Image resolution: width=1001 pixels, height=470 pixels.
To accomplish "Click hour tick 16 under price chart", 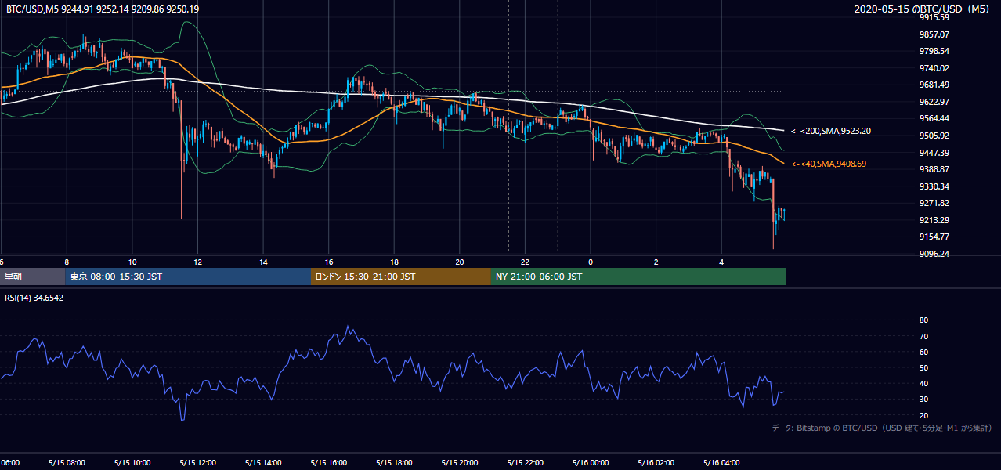I will (329, 262).
